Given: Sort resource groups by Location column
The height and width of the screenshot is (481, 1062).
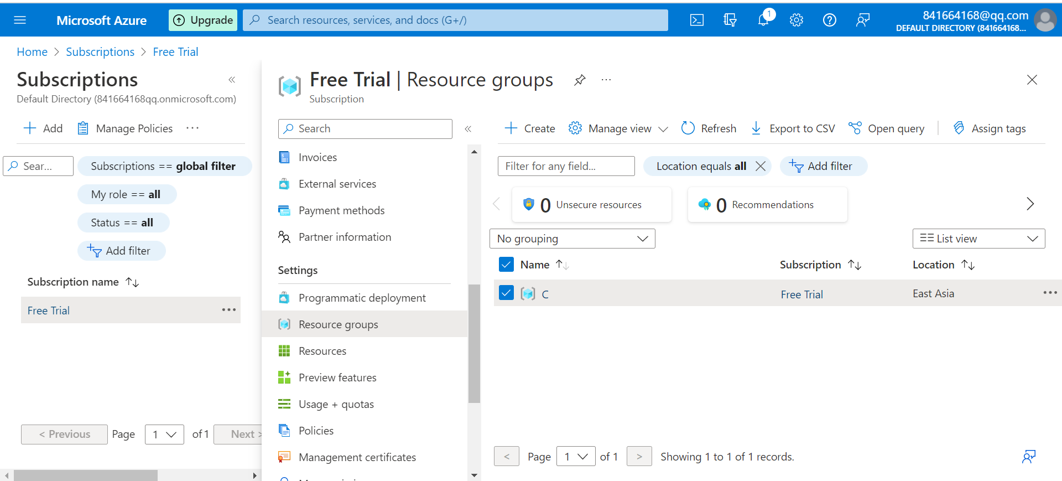Looking at the screenshot, I should [968, 265].
